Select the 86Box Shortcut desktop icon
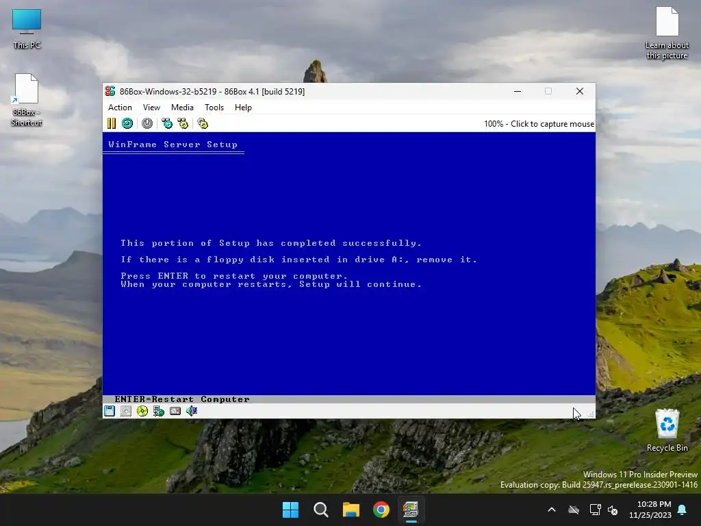Screen dimensions: 701x526 pos(27,100)
